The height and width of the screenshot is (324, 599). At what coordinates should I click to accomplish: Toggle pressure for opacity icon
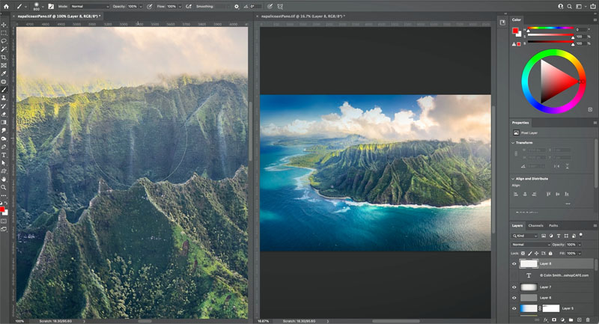(149, 7)
